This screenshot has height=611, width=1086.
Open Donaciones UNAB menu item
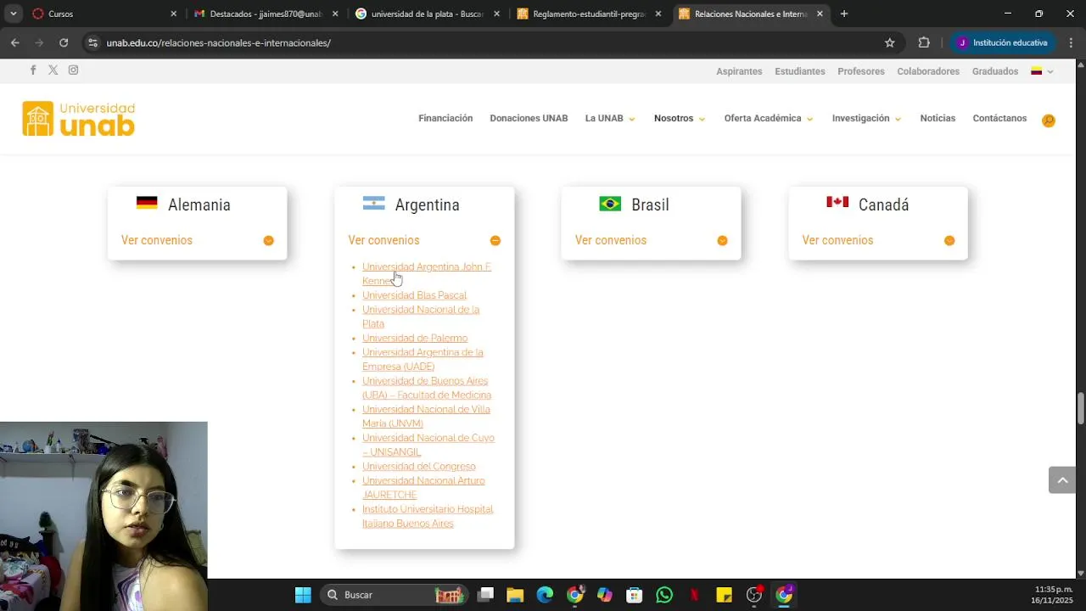pyautogui.click(x=529, y=119)
